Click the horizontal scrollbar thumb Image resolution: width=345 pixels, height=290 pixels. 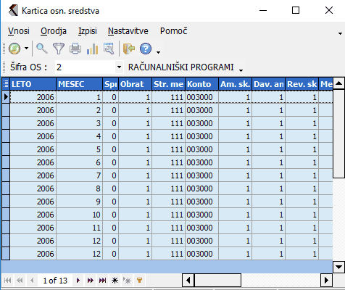coord(217,281)
